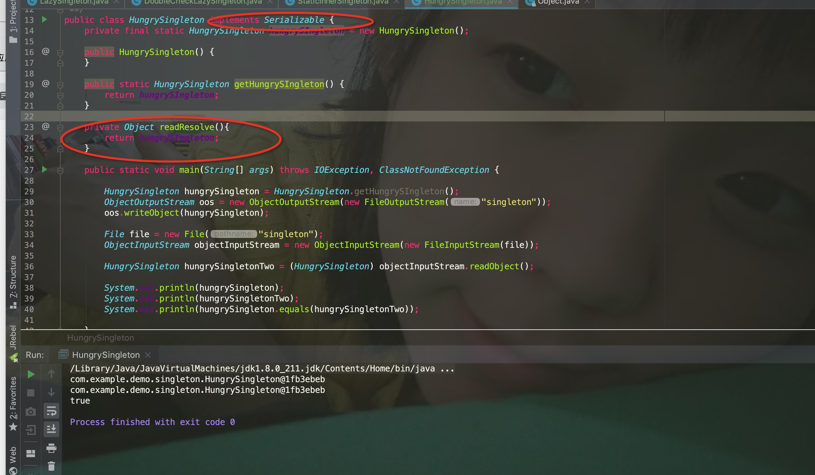Viewport: 815px width, 475px height.
Task: Click the green Rerun button in Run panel
Action: click(x=31, y=374)
